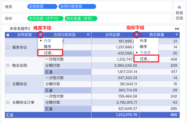The image size is (187, 124).
Task: Open the 合同金额 column dropdown arrow
Action: 137,35
